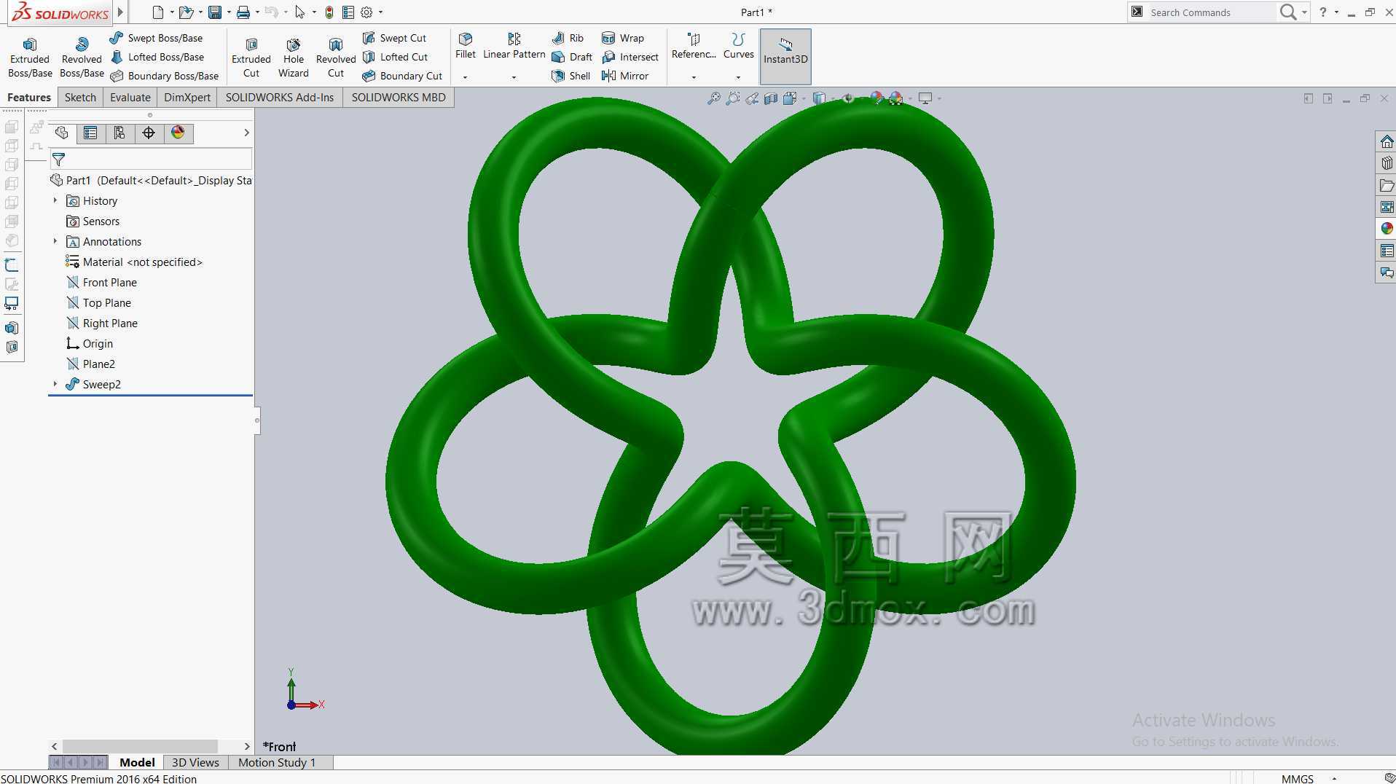Open the Motion Study 1 tab

point(277,763)
